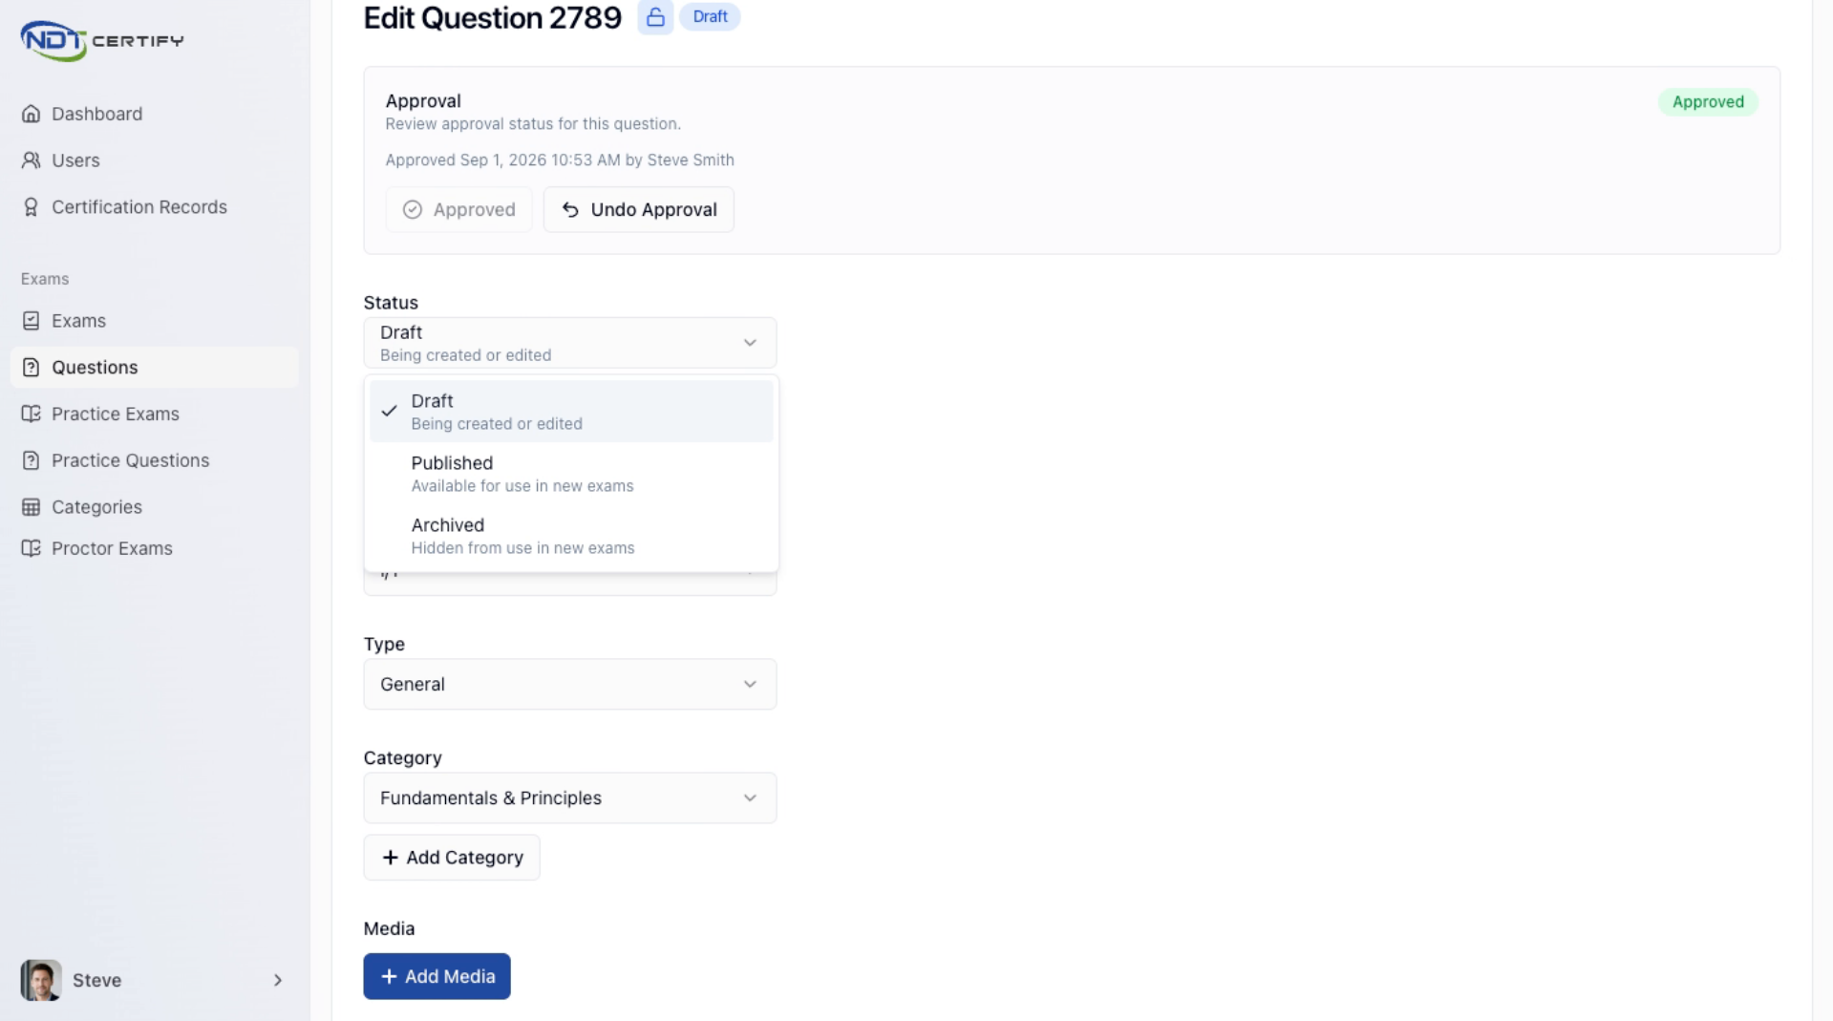Click the Practice Questions sidebar icon
Image resolution: width=1833 pixels, height=1021 pixels.
pos(32,460)
